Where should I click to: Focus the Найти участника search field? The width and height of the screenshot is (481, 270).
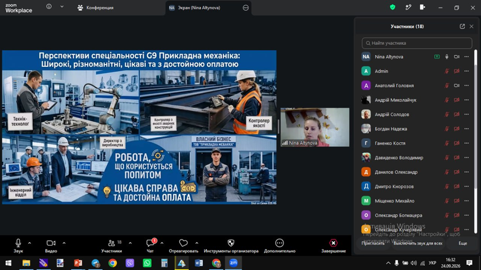(x=417, y=43)
